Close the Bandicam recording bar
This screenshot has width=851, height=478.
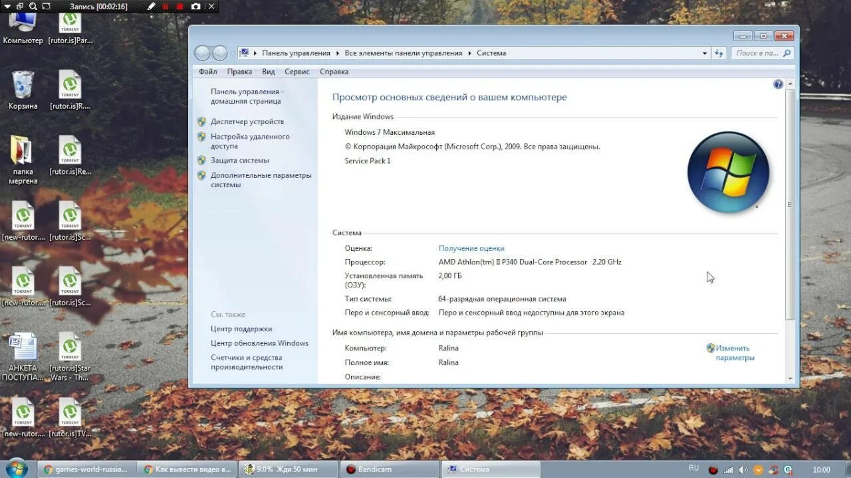[211, 7]
